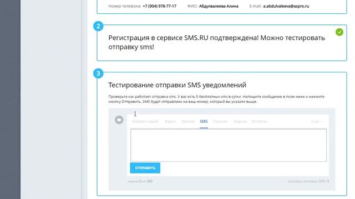Screen dimensions: 355x199
Task: Open the Задача tab
Action: click(240, 122)
